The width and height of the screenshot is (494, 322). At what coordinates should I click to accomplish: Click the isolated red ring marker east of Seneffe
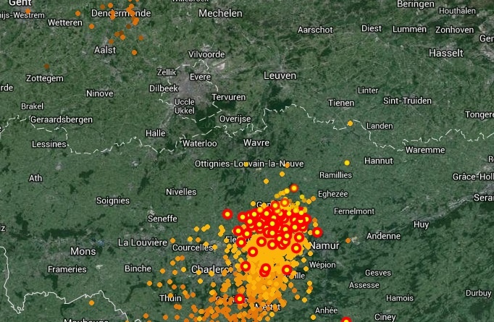tap(227, 214)
